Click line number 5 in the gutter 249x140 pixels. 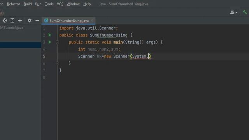pos(44,56)
